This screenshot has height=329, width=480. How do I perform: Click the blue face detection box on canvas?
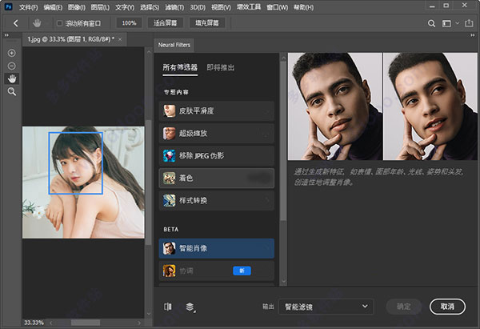tap(76, 163)
